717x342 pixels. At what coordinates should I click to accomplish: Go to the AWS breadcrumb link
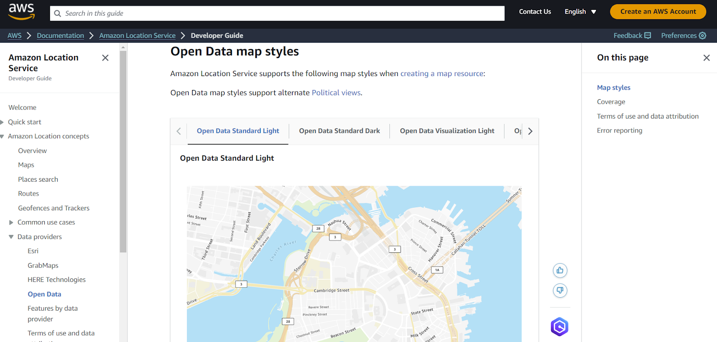point(14,35)
